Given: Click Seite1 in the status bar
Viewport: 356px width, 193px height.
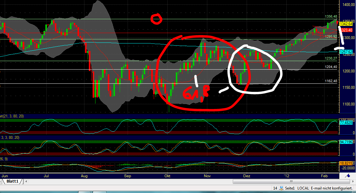Looking at the screenshot, I should coord(290,188).
